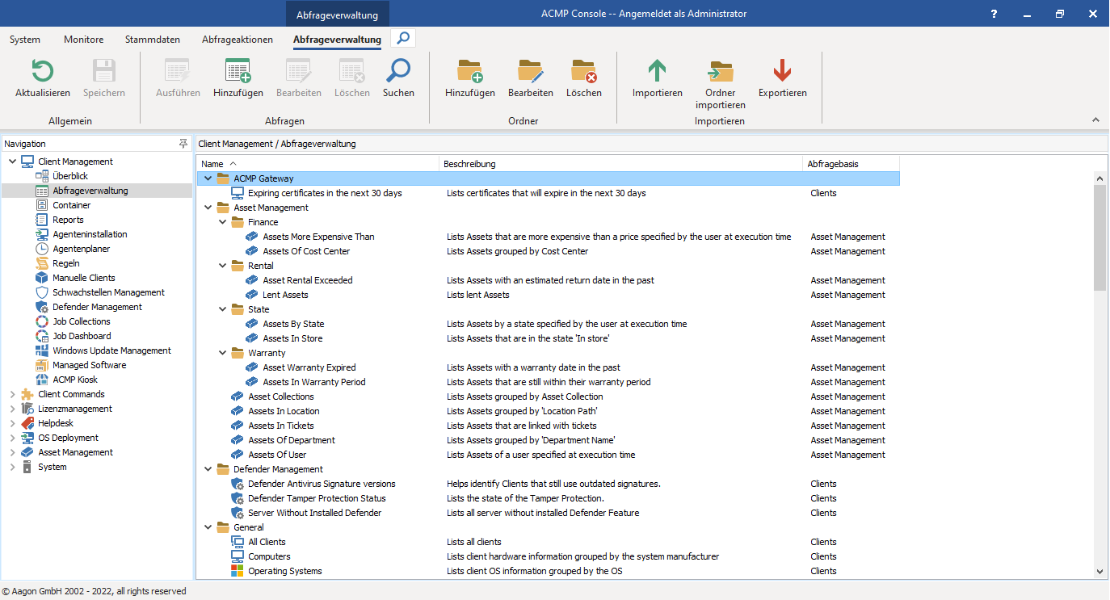This screenshot has width=1110, height=600.
Task: Open Überblick in the navigation tree
Action: click(x=70, y=176)
